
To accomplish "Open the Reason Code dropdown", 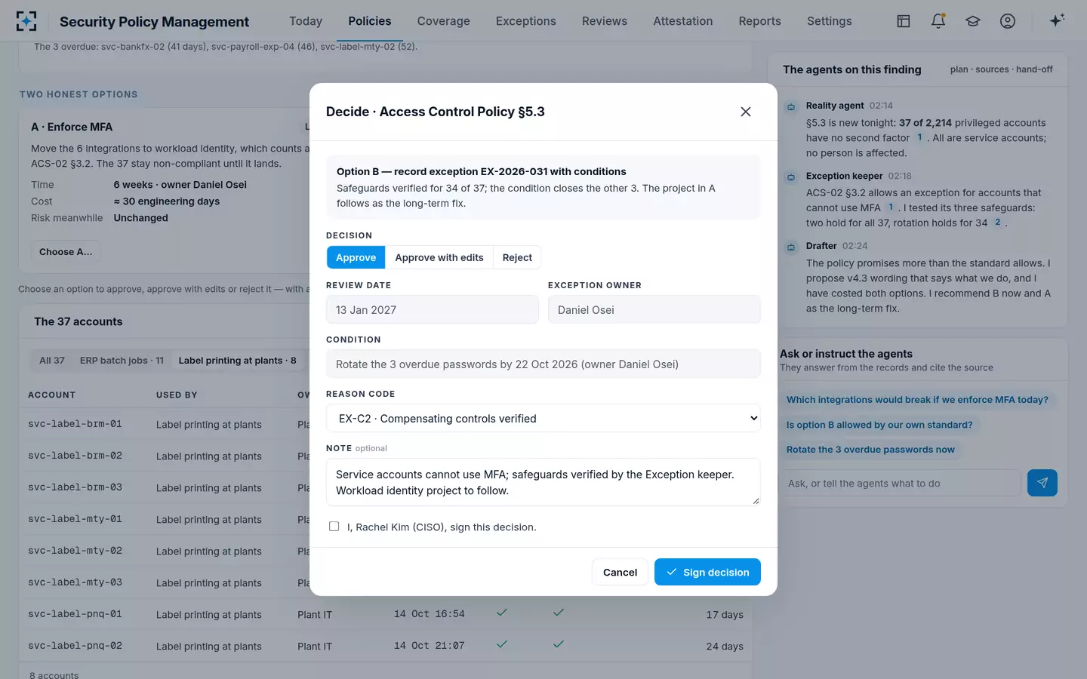I will 543,419.
